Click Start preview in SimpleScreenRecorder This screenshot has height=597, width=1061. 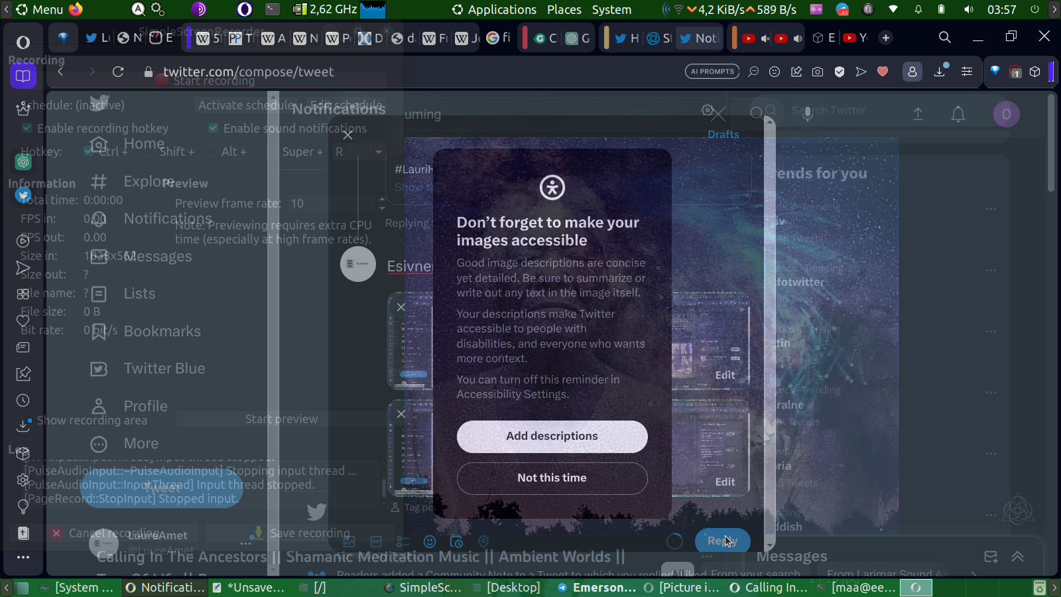pos(281,419)
